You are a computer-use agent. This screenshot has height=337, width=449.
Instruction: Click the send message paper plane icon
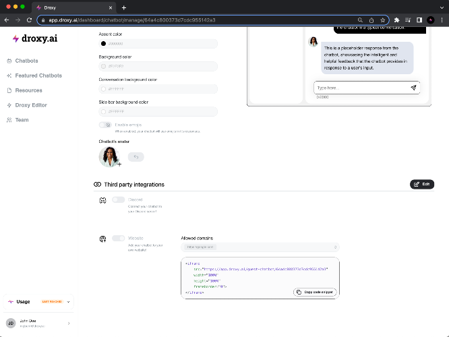point(413,88)
